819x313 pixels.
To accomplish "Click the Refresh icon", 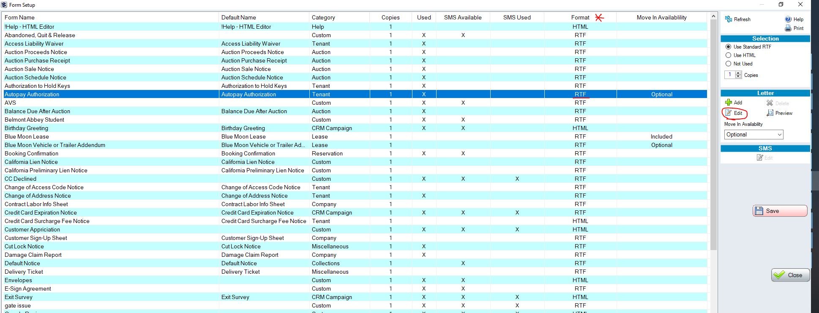I will click(x=729, y=19).
